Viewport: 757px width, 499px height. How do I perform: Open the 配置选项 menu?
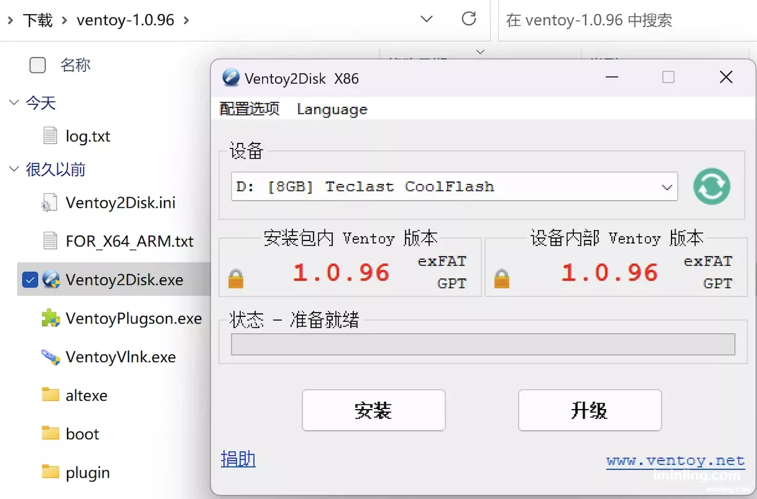coord(249,109)
